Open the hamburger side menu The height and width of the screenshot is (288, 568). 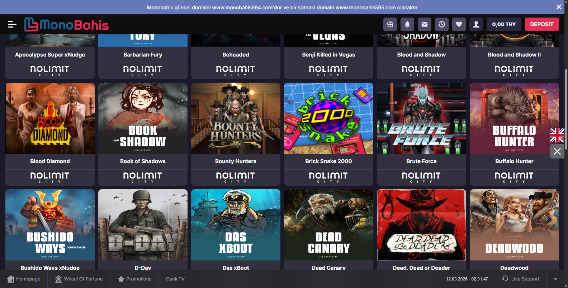[x=12, y=24]
